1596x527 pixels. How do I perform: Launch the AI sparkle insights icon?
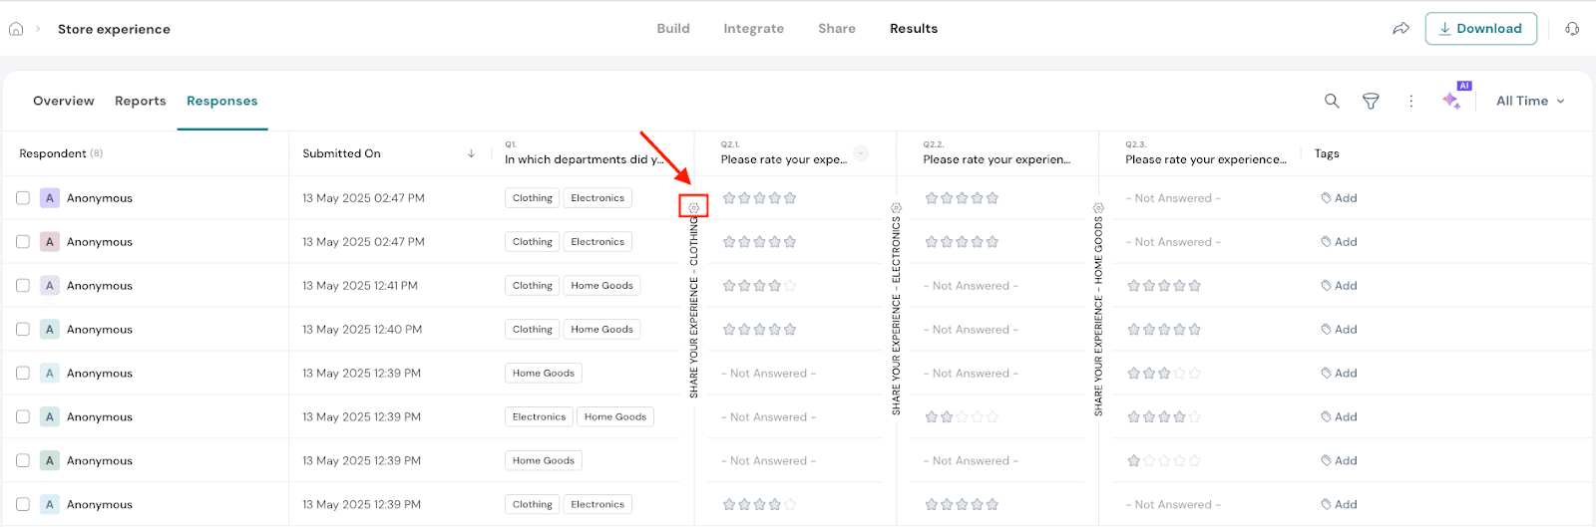pyautogui.click(x=1452, y=100)
